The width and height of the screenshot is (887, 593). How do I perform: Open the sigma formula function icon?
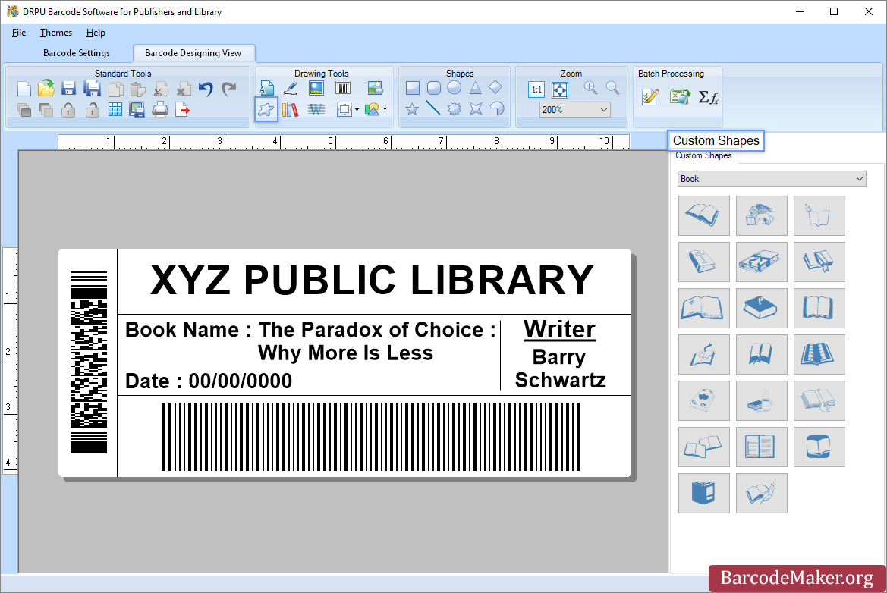click(x=708, y=97)
